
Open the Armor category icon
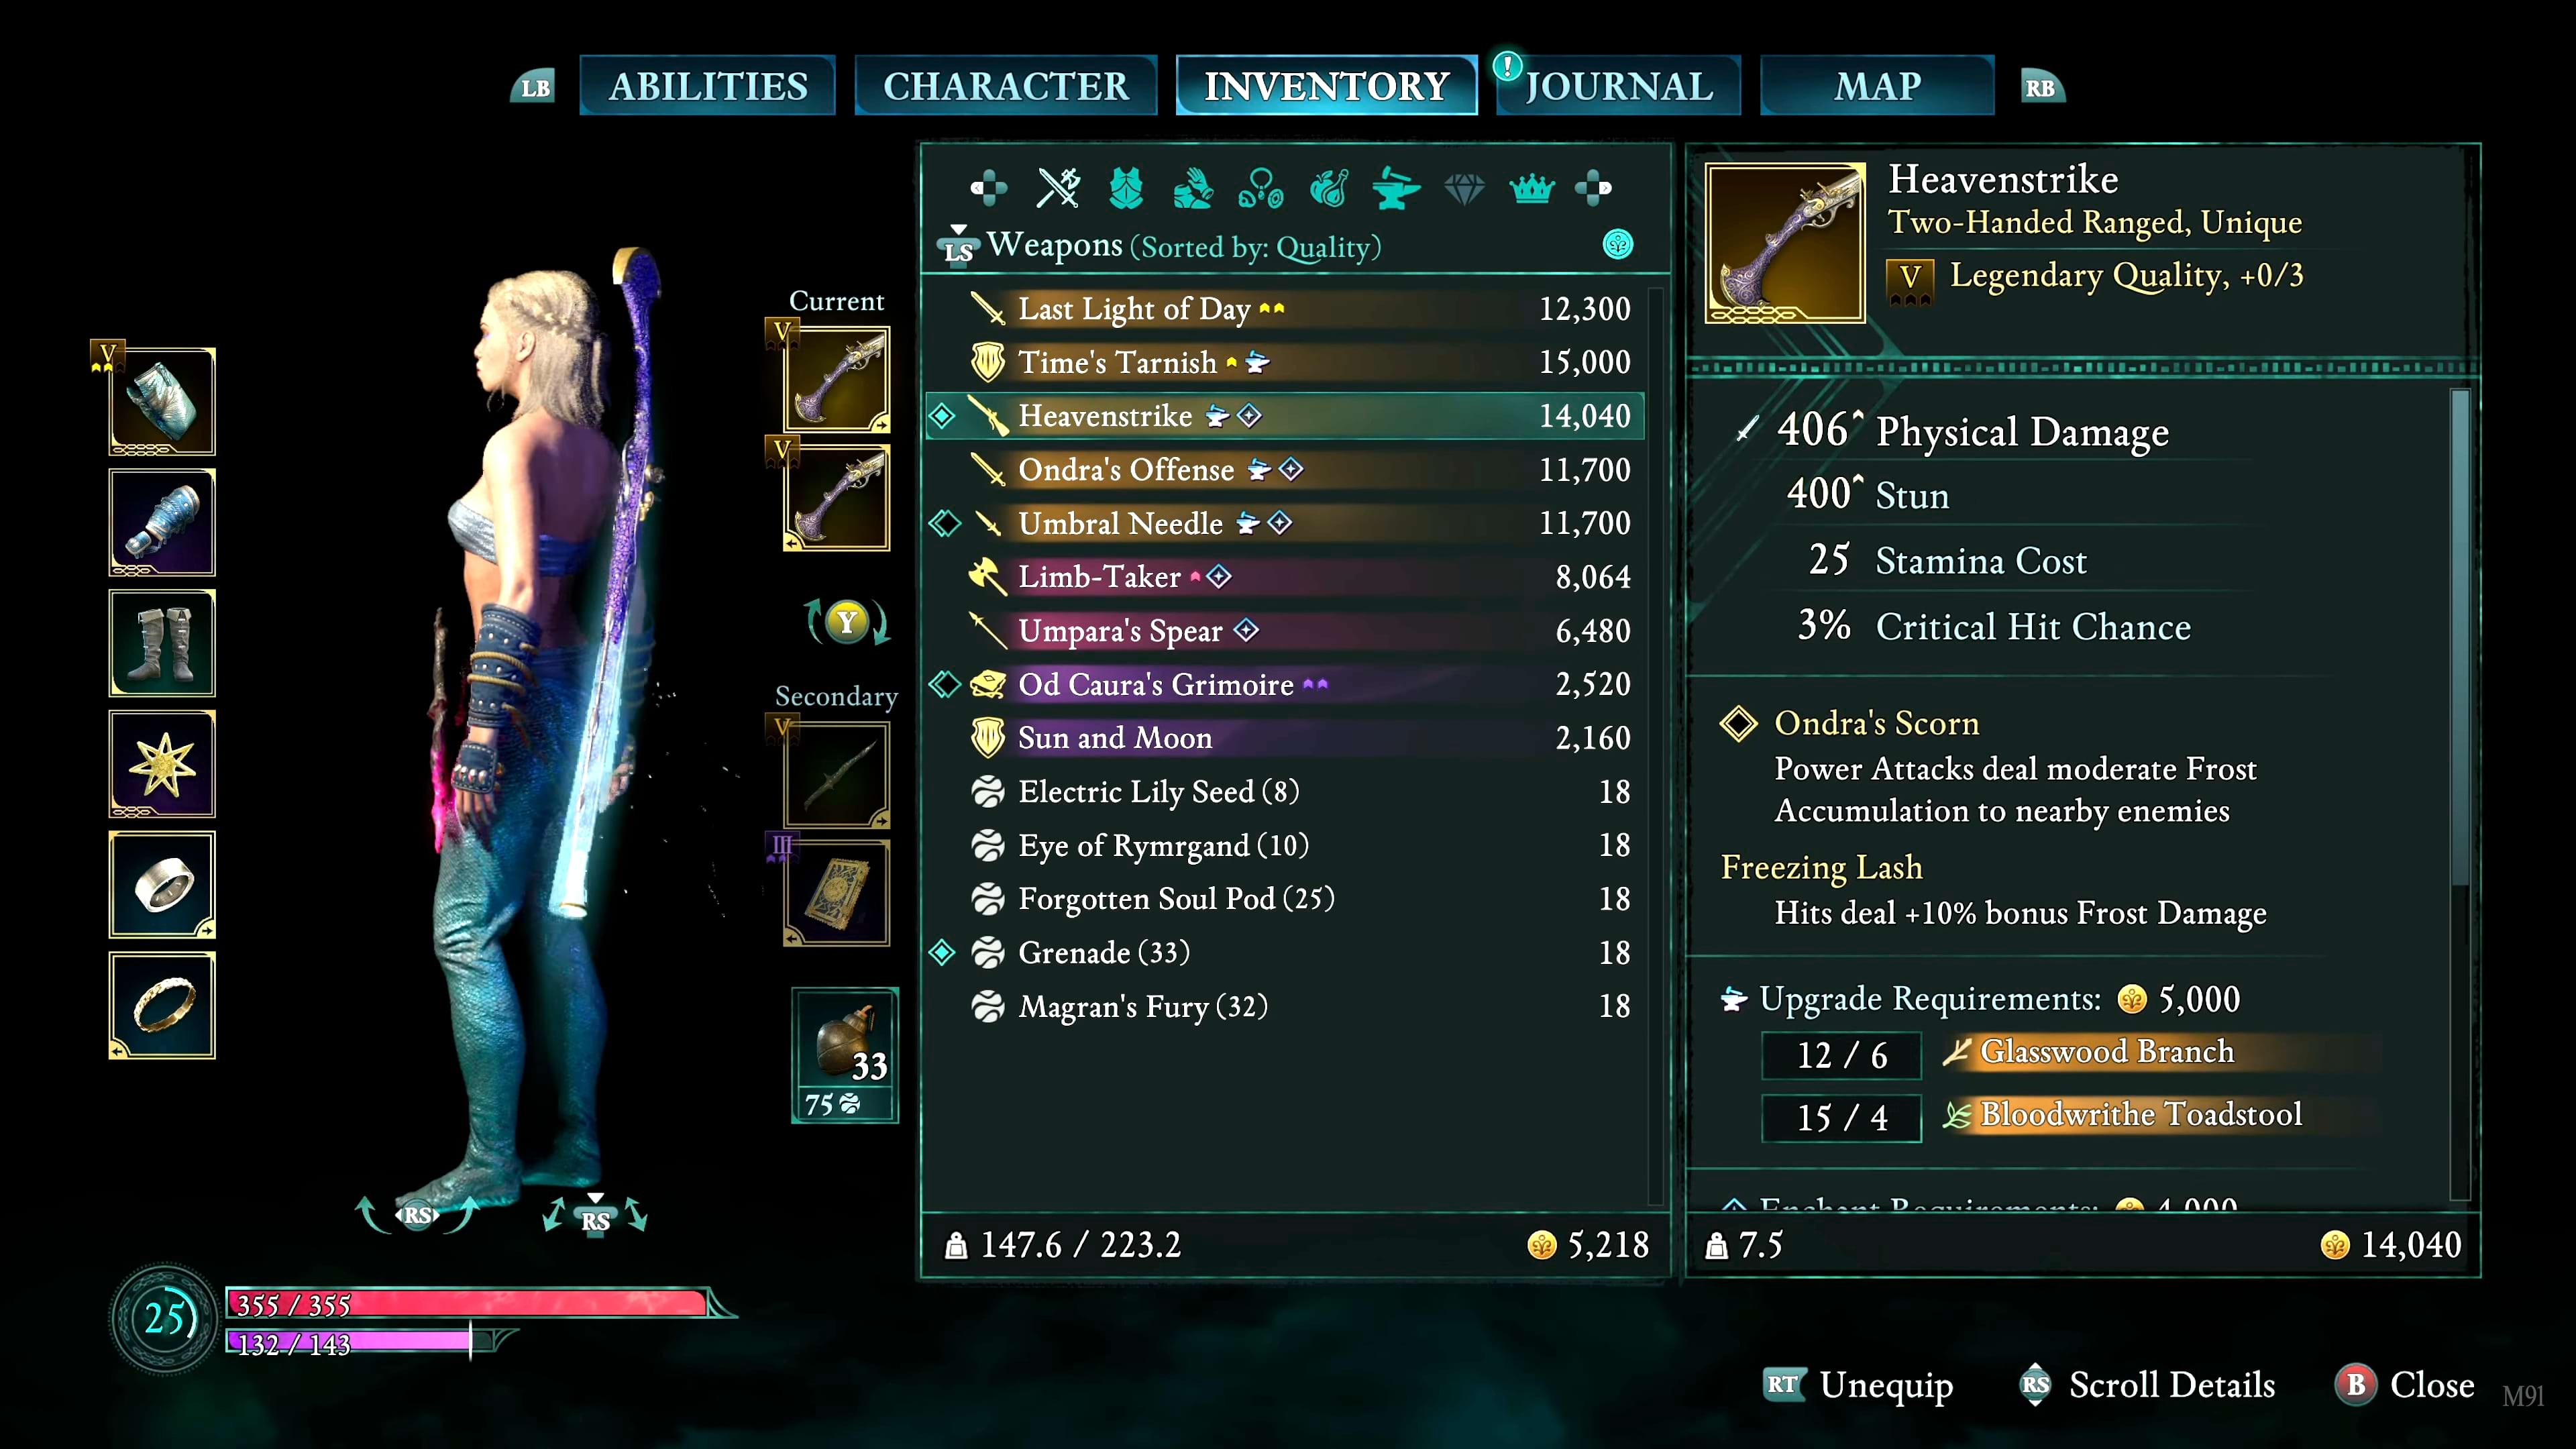click(x=1126, y=187)
